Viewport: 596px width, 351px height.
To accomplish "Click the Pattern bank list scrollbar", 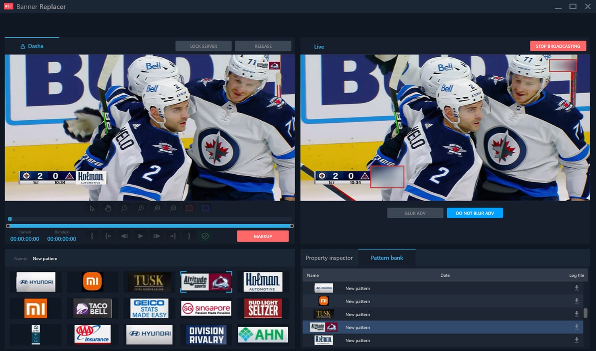I will 585,313.
